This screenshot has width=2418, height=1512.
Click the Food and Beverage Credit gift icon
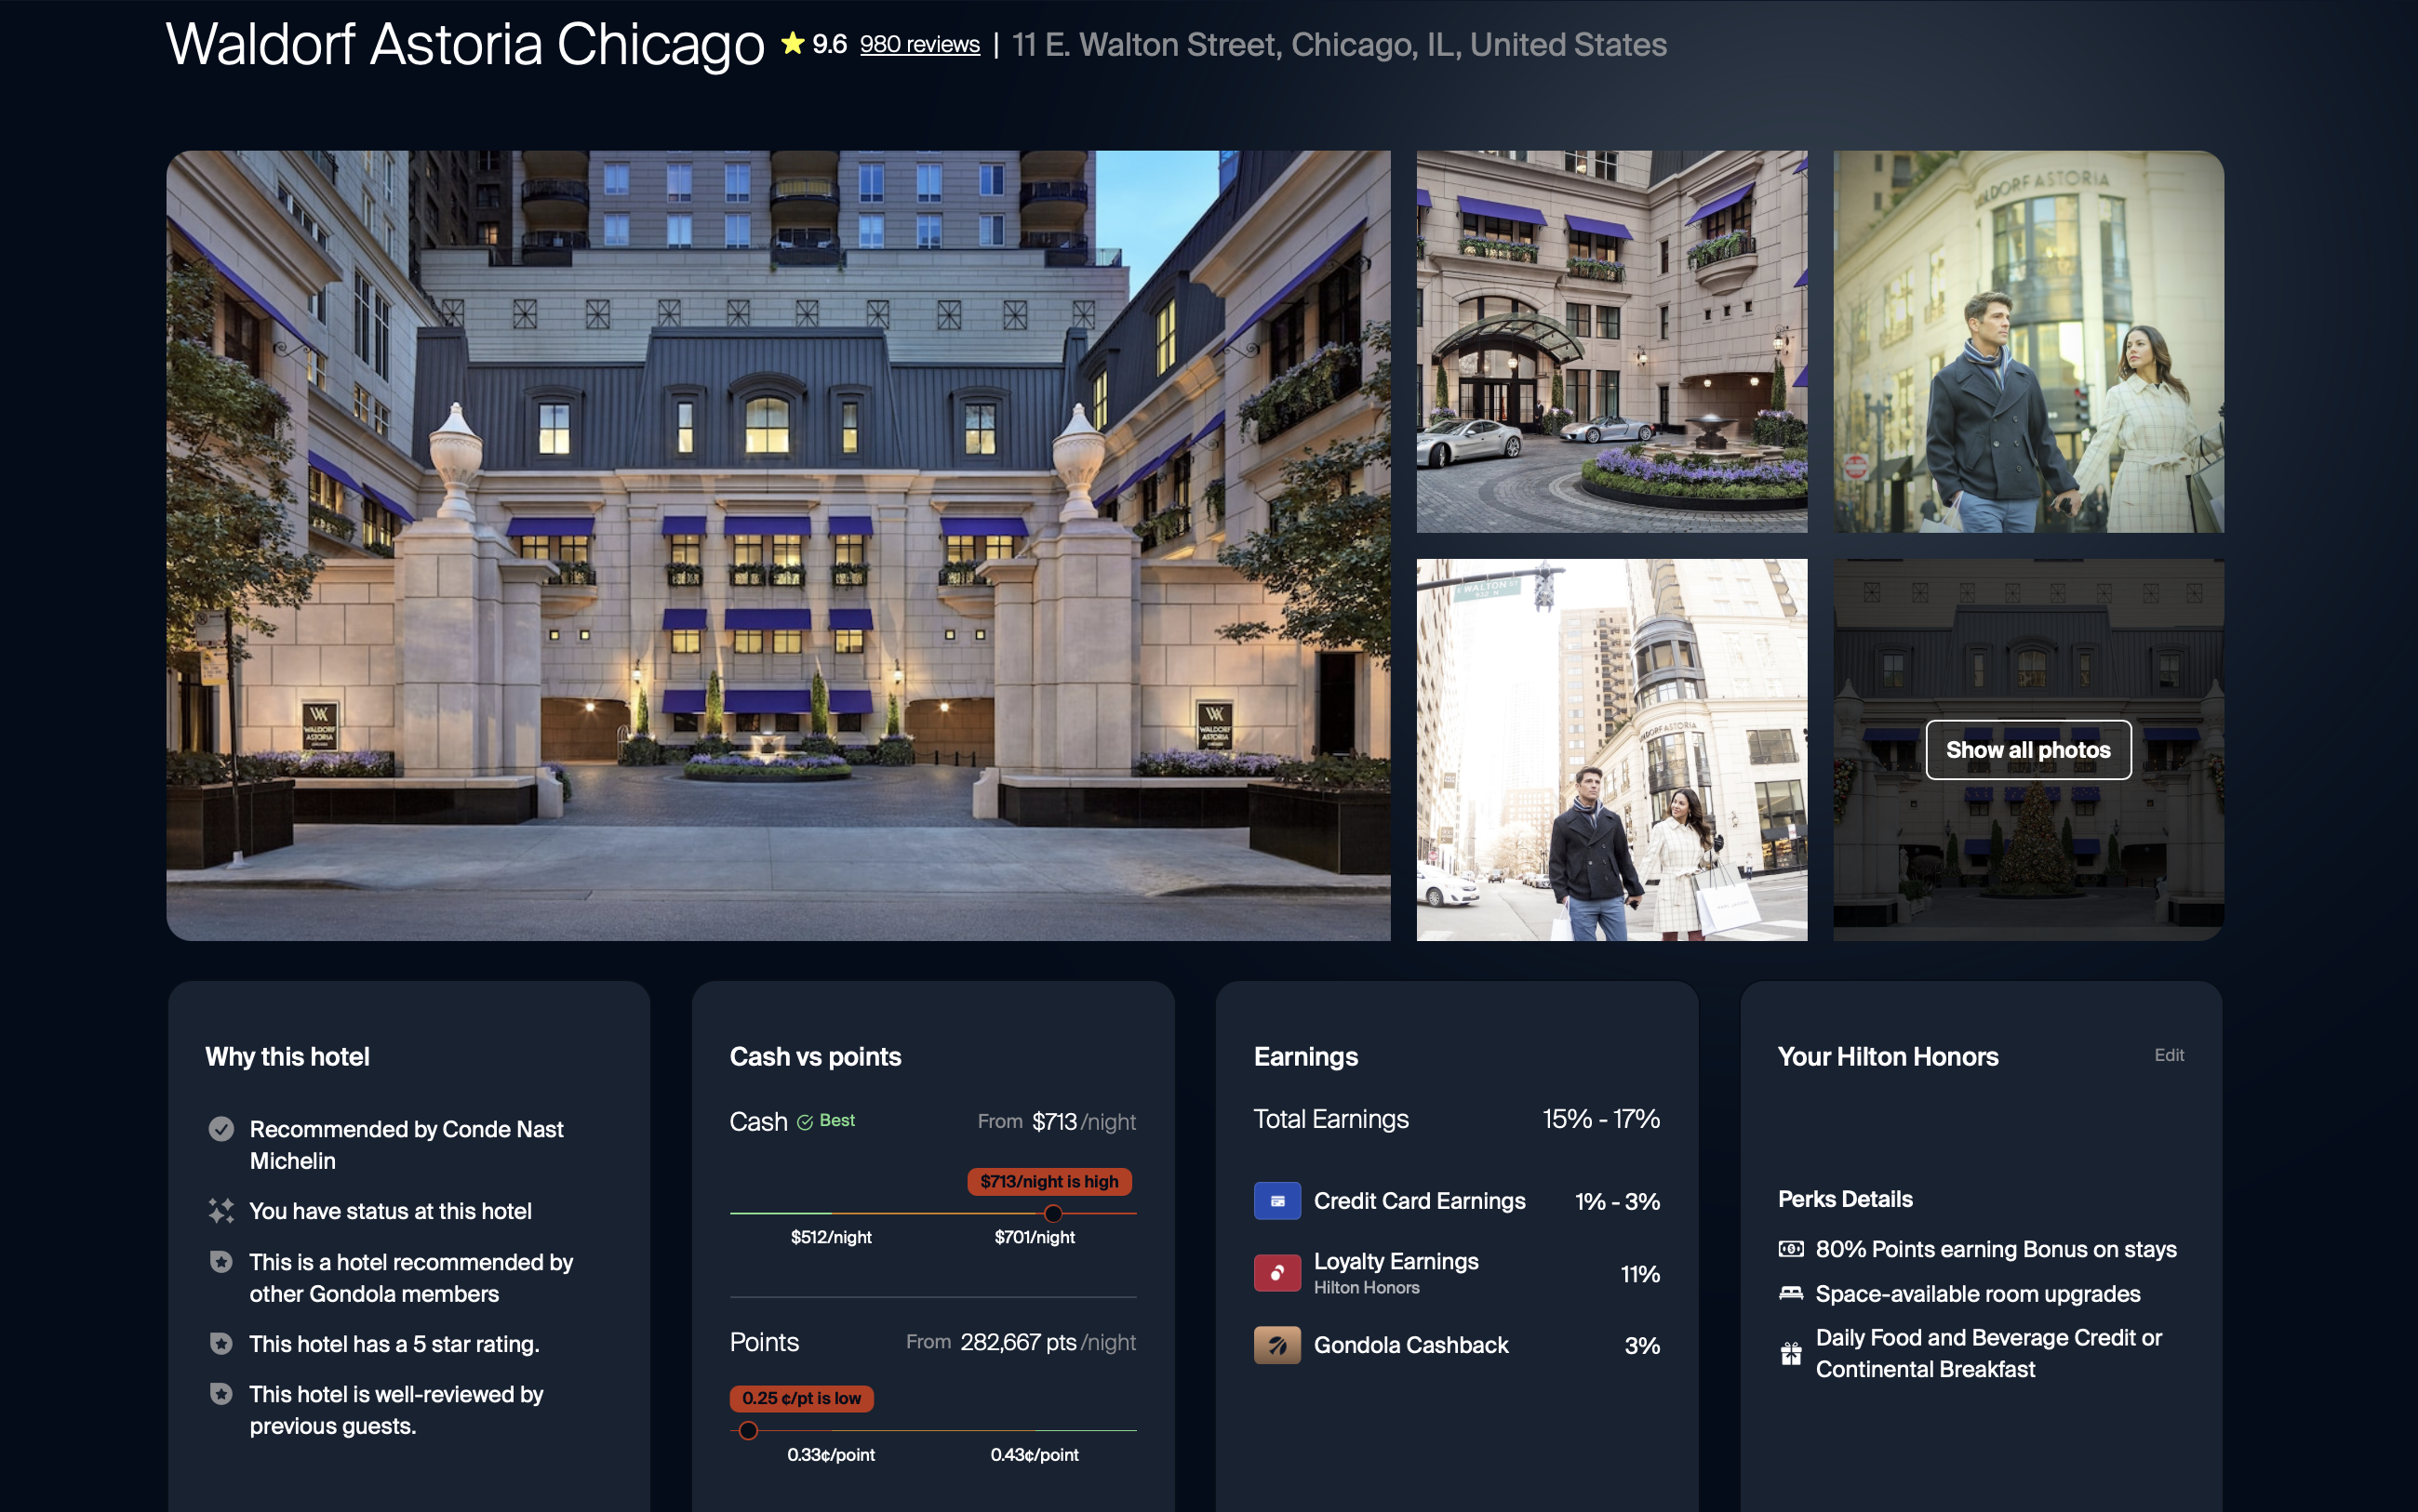pos(1791,1353)
